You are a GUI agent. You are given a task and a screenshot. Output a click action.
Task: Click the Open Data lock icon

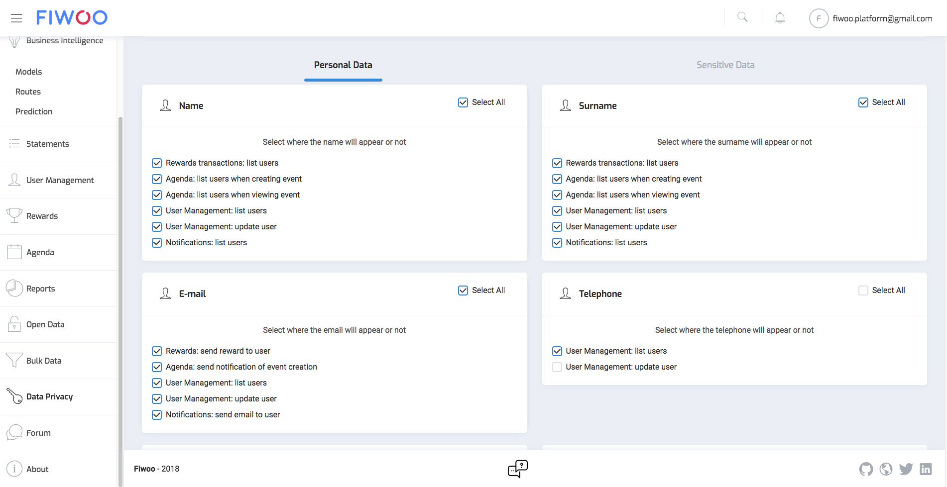coord(14,324)
